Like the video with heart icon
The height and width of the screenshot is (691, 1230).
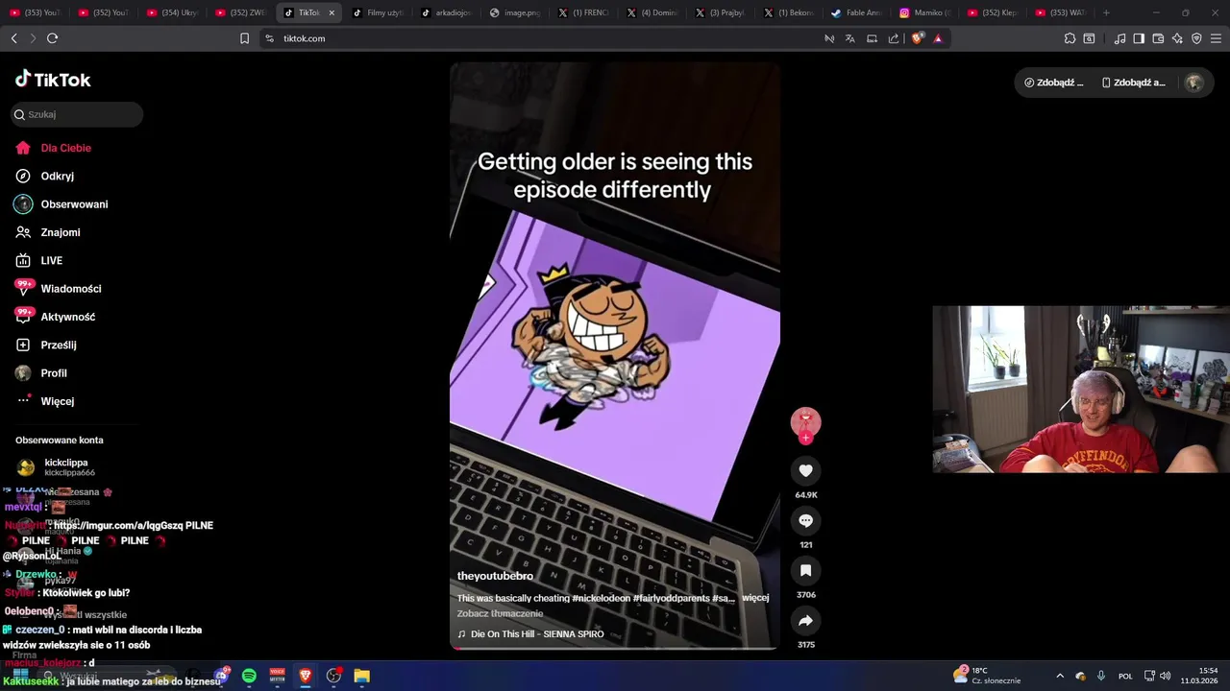click(805, 470)
